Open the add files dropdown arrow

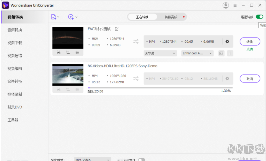tap(58, 17)
